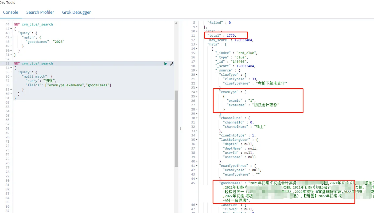This screenshot has height=213, width=374.
Task: Run the selected request with the play icon
Action: click(166, 64)
